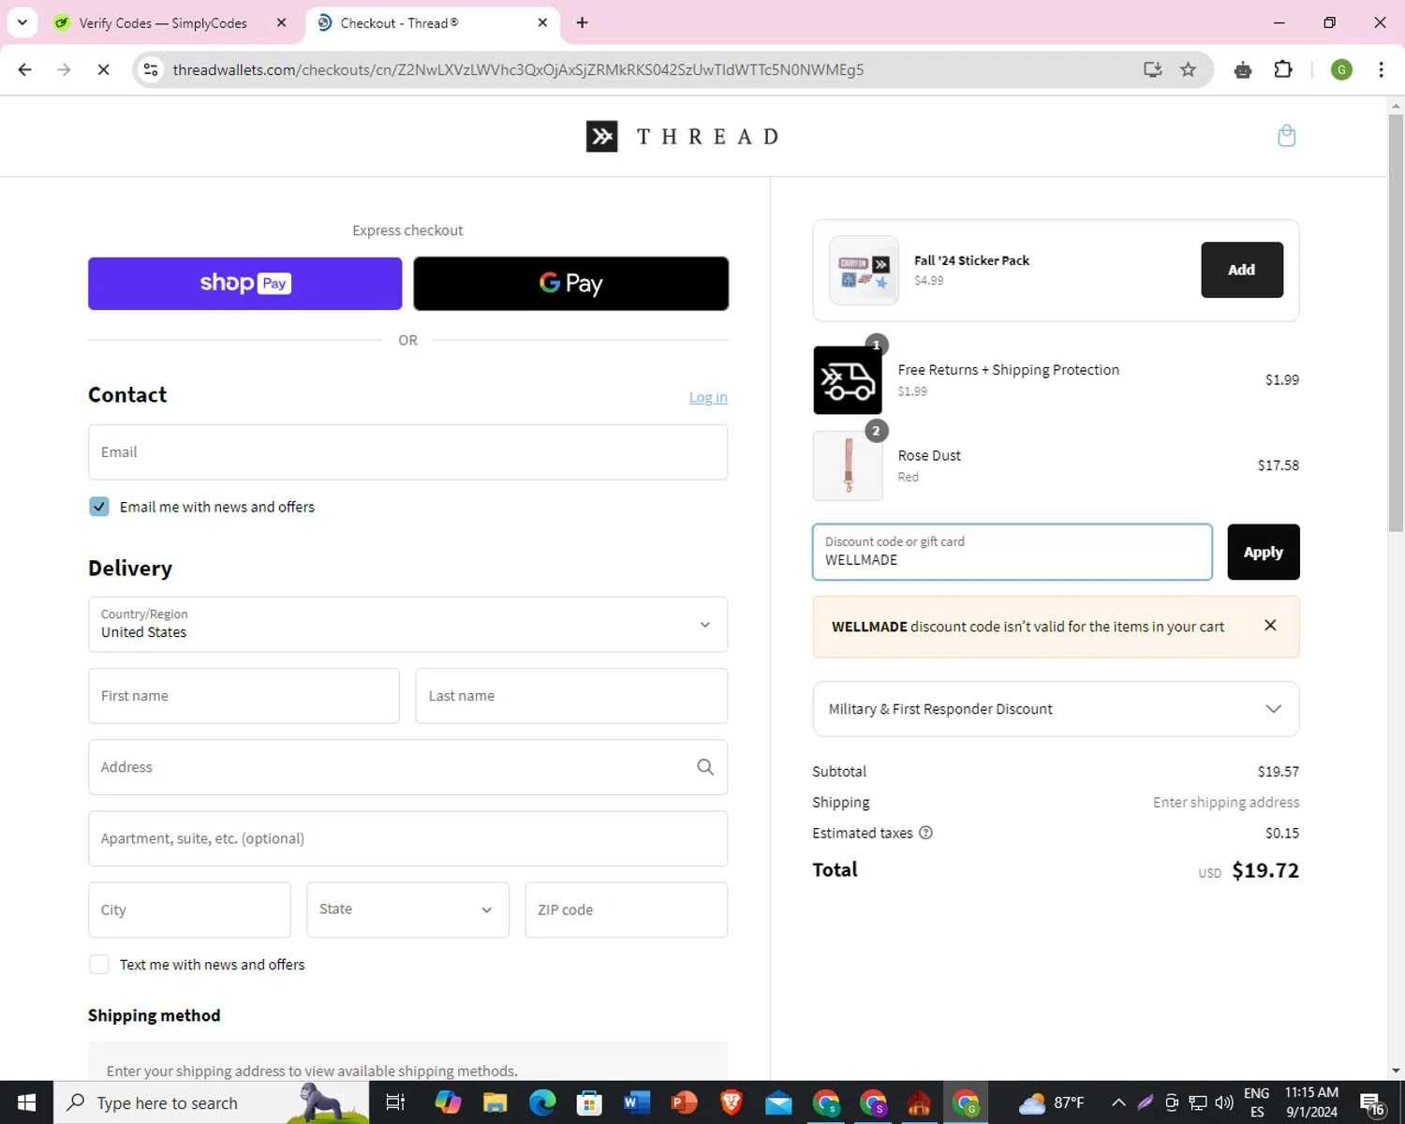
Task: Expand Military & First Responder Discount
Action: click(x=1056, y=709)
